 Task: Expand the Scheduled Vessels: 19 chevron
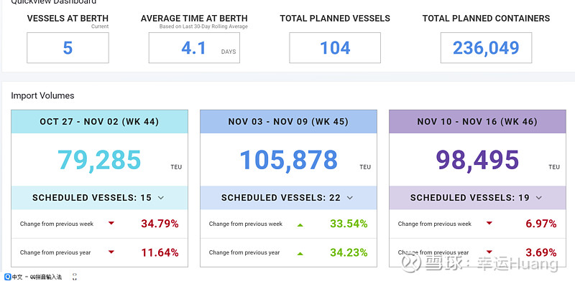pyautogui.click(x=538, y=198)
